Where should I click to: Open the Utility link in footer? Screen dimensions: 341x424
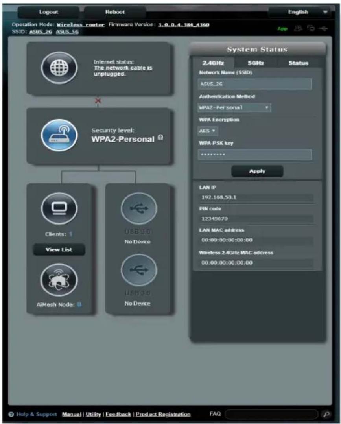(93, 414)
